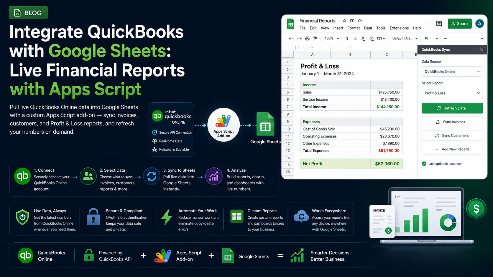Open the font size 10 dropdown

click(x=431, y=39)
